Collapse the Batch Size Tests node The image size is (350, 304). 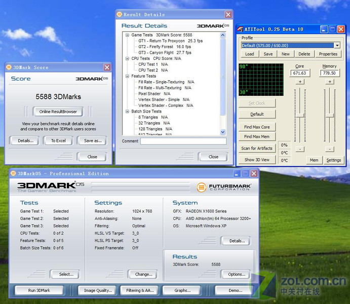tap(127, 111)
